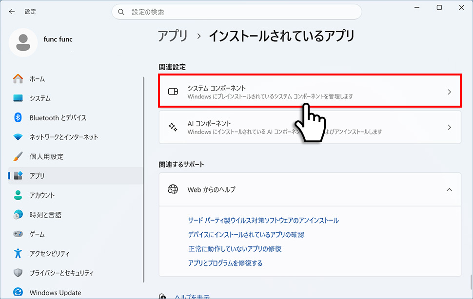Click the search magnifier icon
Image resolution: width=473 pixels, height=299 pixels.
121,12
